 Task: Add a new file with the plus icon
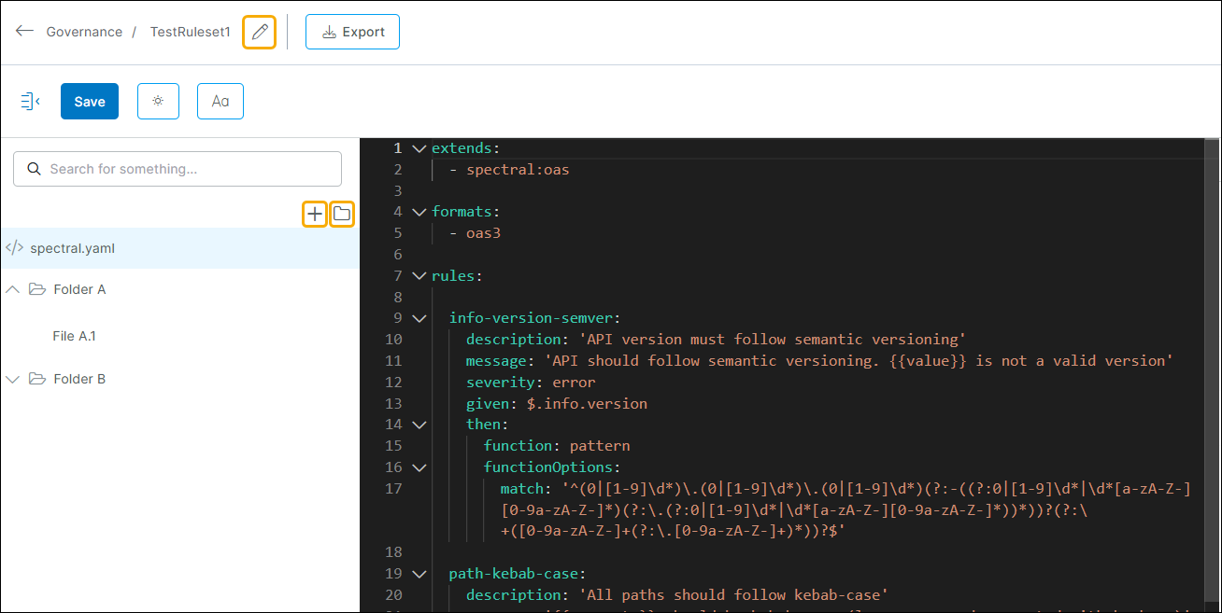314,214
